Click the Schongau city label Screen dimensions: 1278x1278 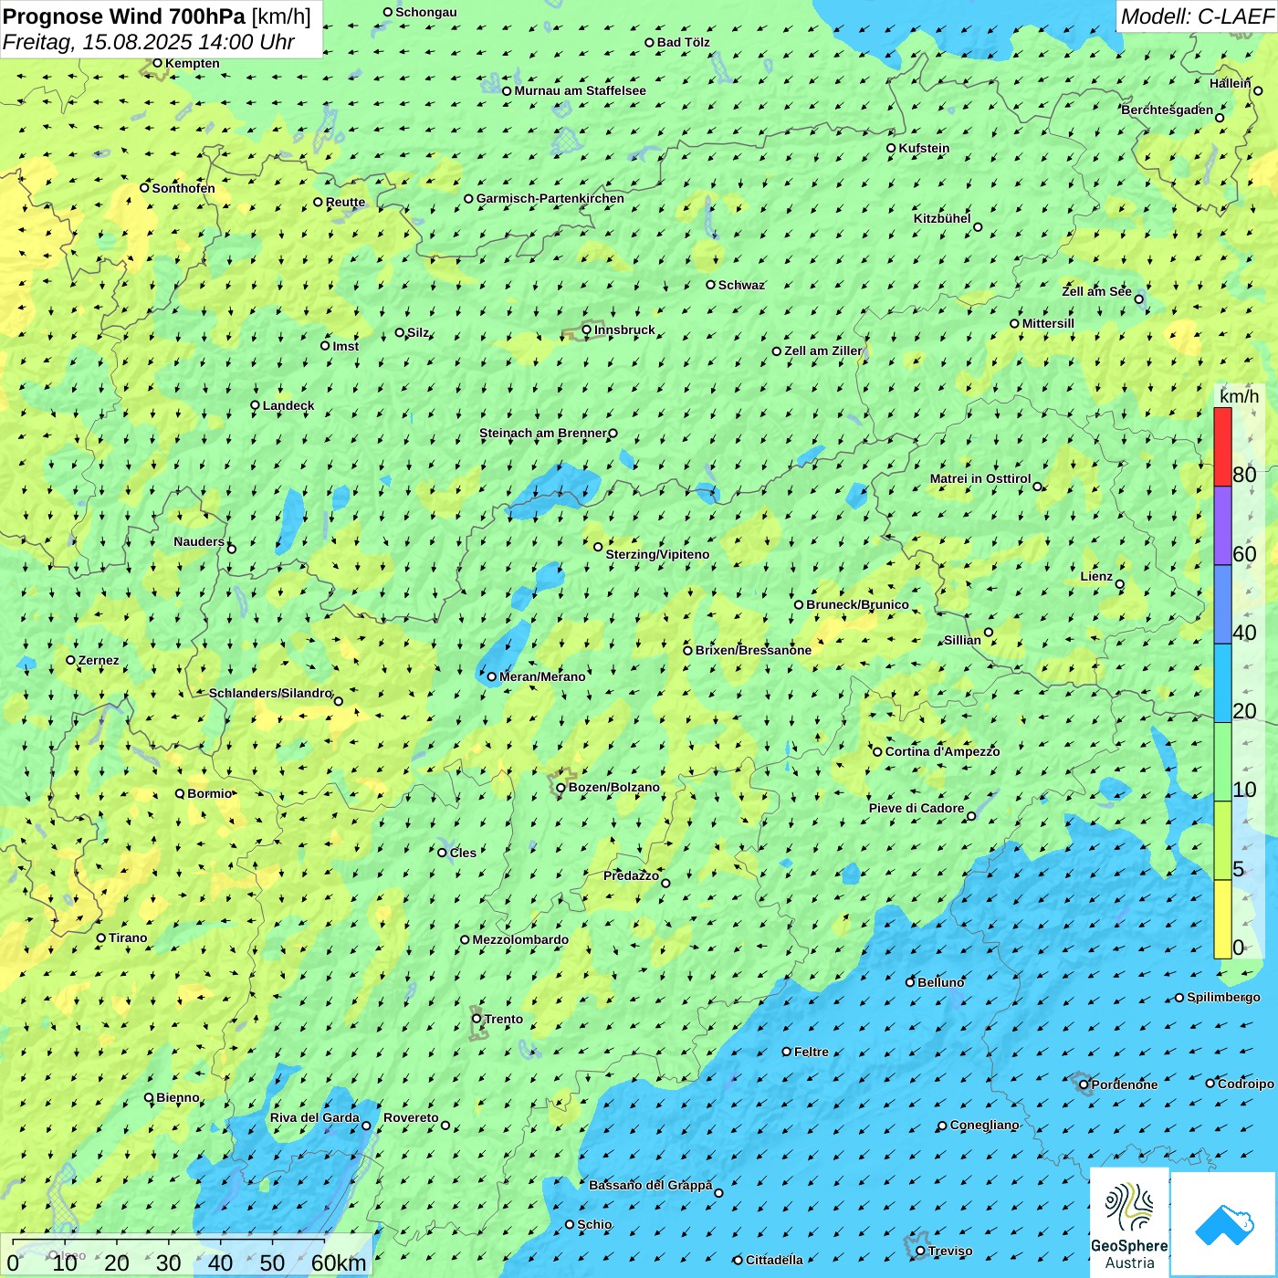425,12
